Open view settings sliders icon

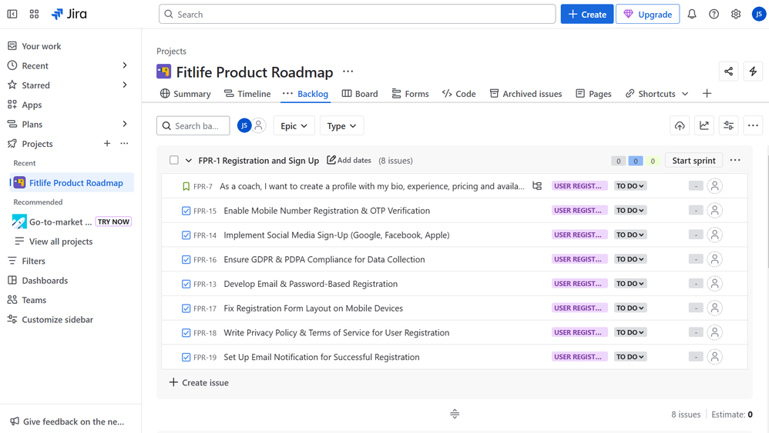[x=729, y=125]
